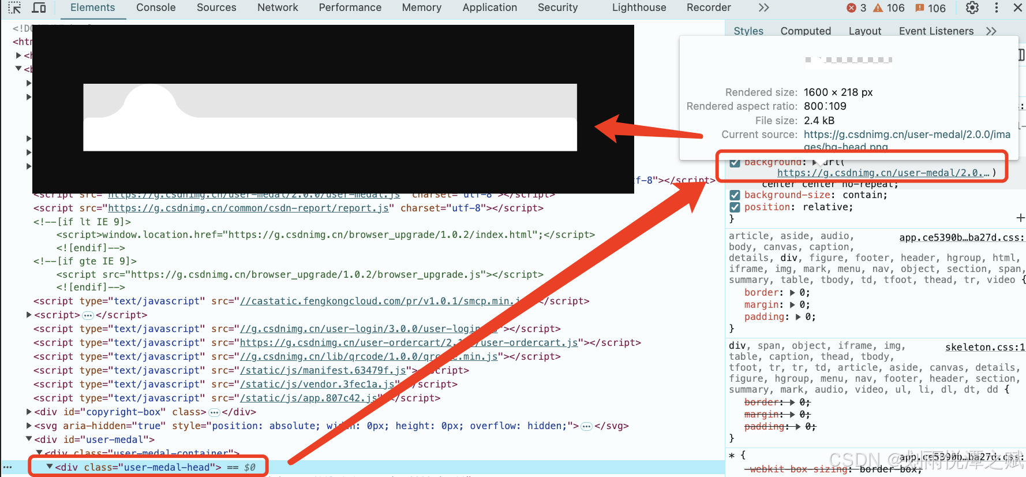Screen dimensions: 1026x477
Task: Select the Styles sidebar tab
Action: pos(748,31)
